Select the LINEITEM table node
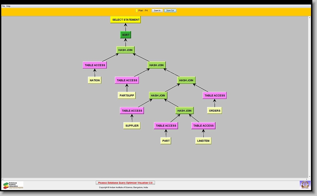This screenshot has height=196, width=317. point(203,141)
